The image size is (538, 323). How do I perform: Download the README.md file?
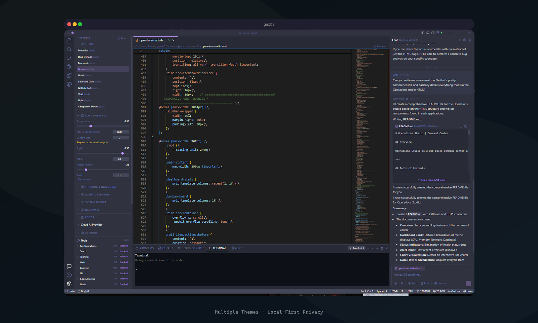(x=461, y=126)
